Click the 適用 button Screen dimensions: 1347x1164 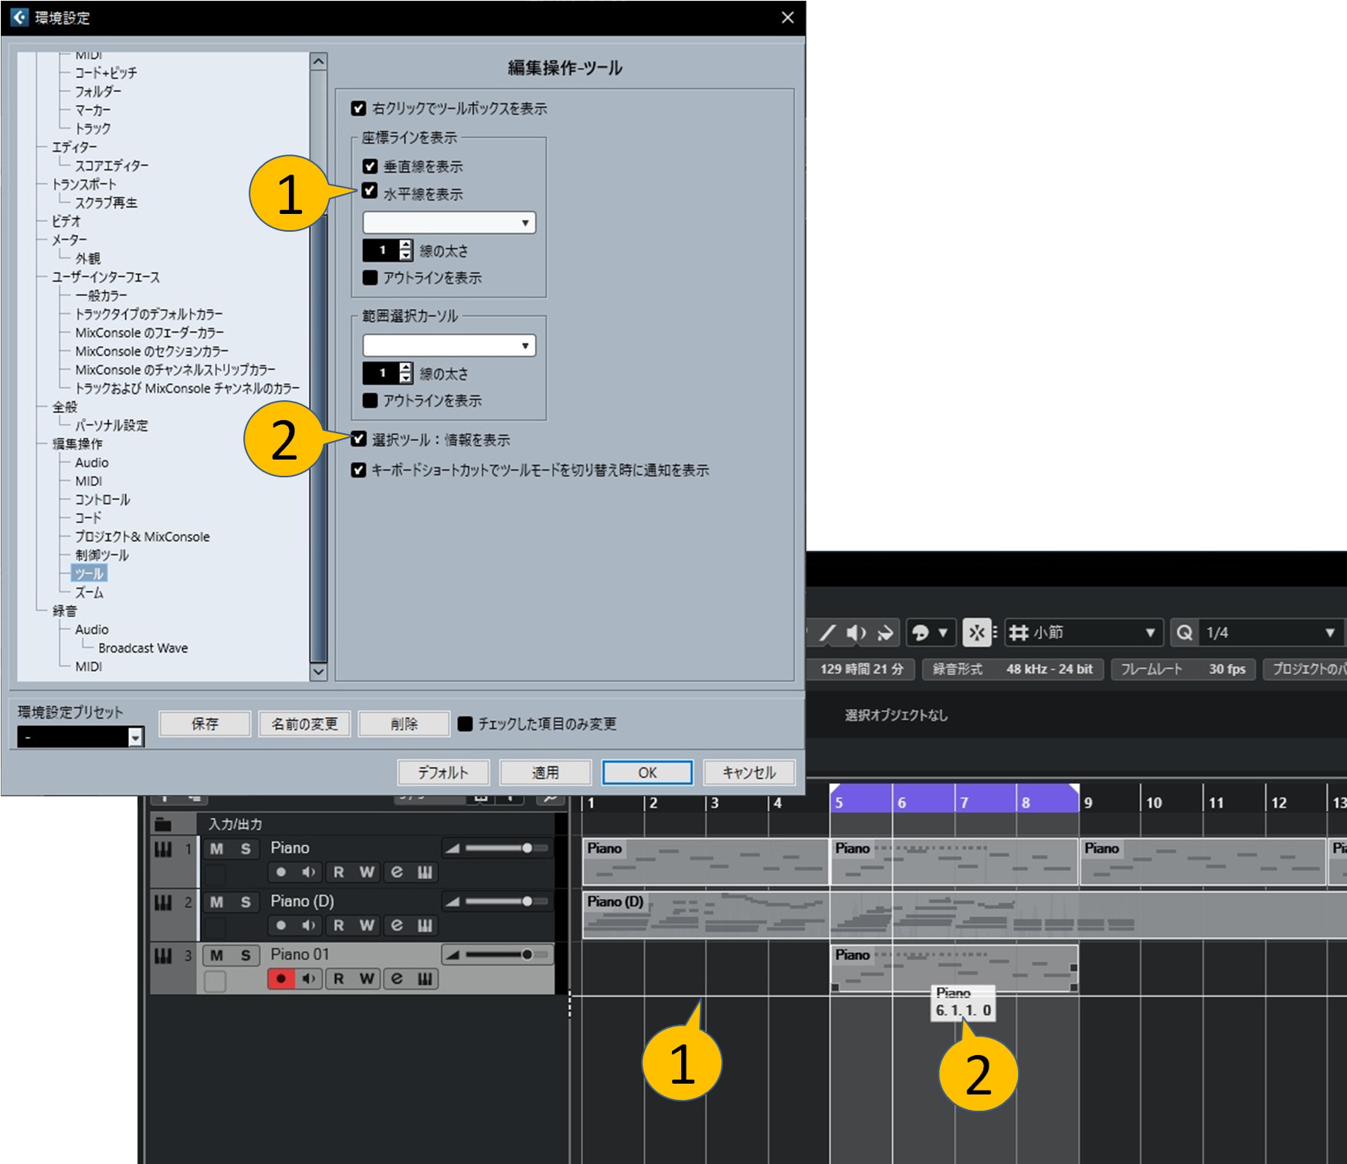tap(545, 772)
